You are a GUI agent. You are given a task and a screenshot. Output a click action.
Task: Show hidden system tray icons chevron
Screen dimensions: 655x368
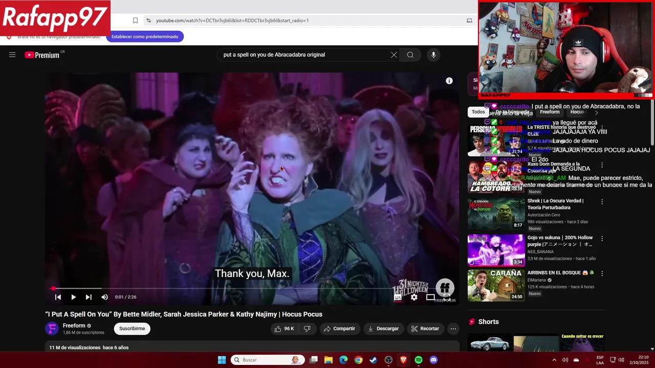pos(554,360)
